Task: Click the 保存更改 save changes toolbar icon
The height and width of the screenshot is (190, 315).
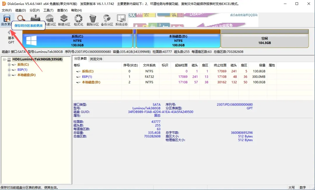Action: (x=7, y=19)
